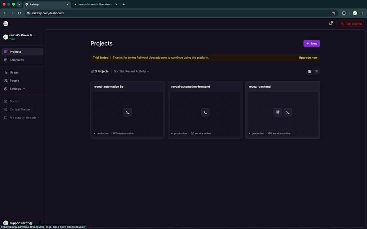Viewport: 367px width, 229px height.
Task: Switch to list view layout
Action: point(316,72)
